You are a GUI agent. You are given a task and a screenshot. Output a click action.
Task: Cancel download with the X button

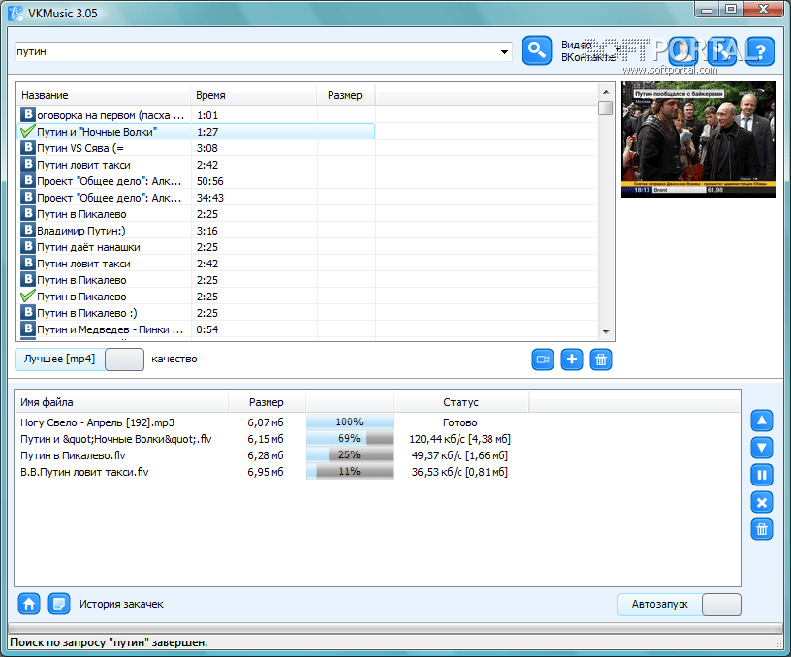pos(762,502)
